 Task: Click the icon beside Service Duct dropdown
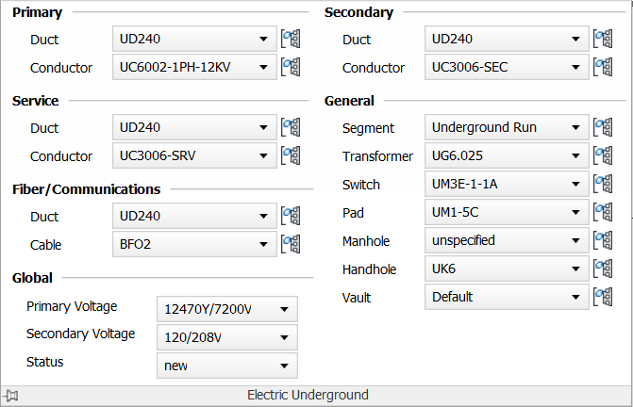(291, 128)
